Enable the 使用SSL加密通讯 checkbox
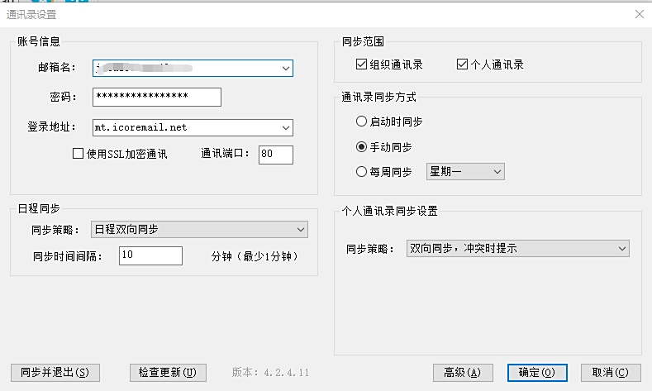 79,154
